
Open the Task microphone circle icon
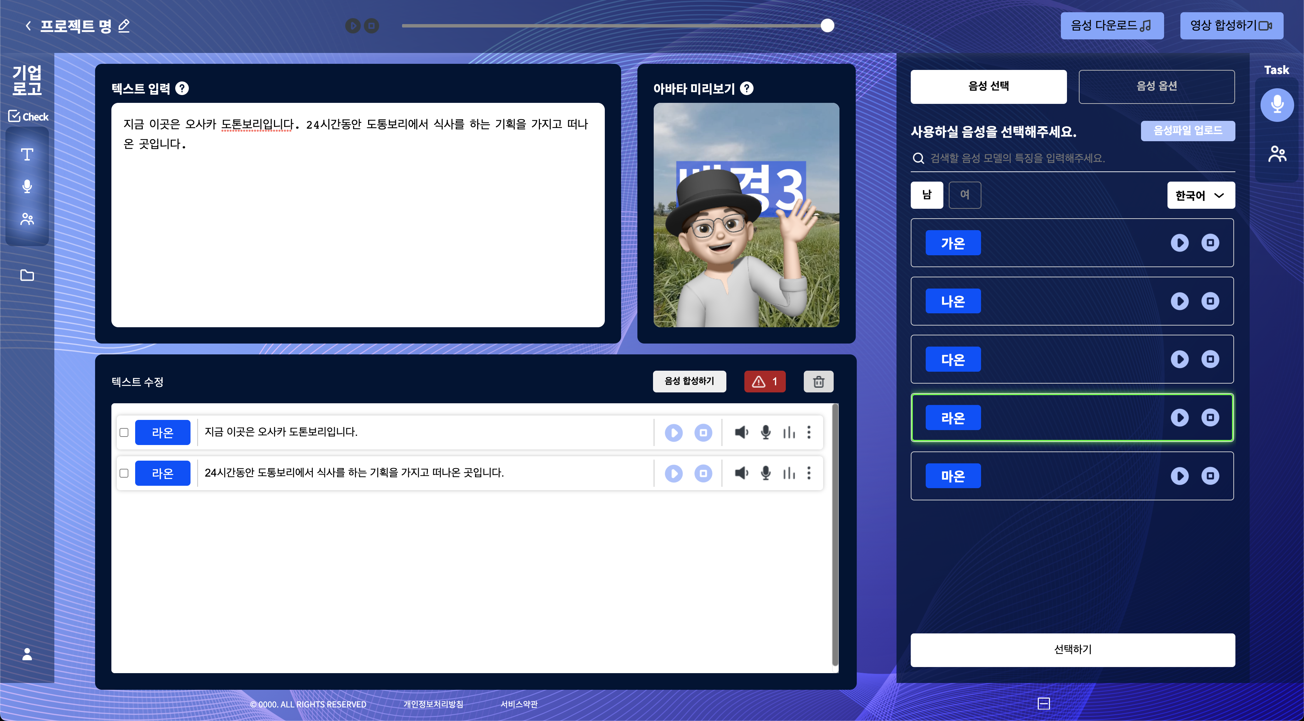(1277, 105)
